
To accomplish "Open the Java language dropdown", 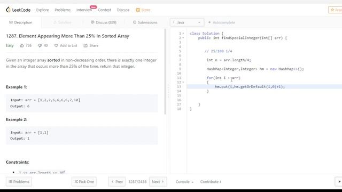I will (x=187, y=22).
